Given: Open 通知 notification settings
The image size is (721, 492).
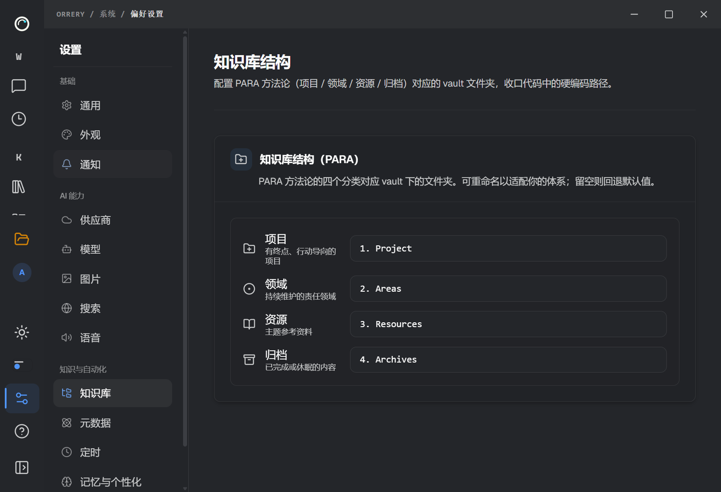Looking at the screenshot, I should 113,164.
